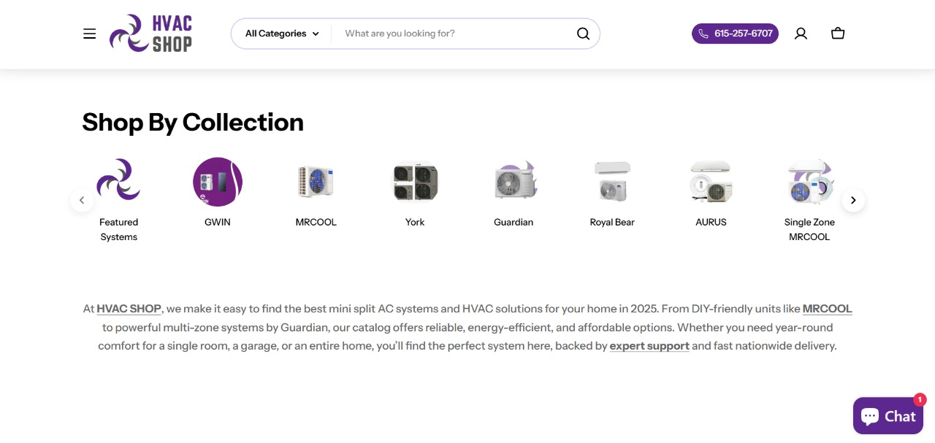Click the search magnifier icon

click(583, 34)
